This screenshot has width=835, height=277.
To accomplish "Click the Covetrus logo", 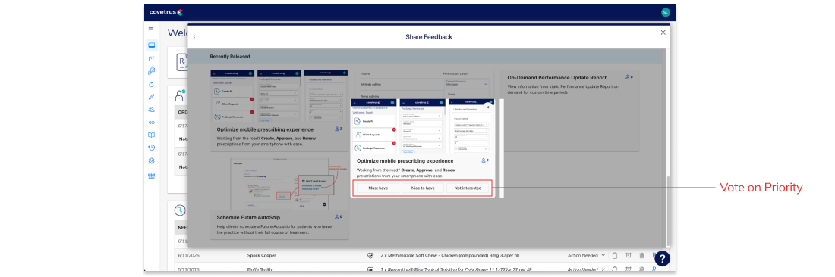I will tap(166, 12).
